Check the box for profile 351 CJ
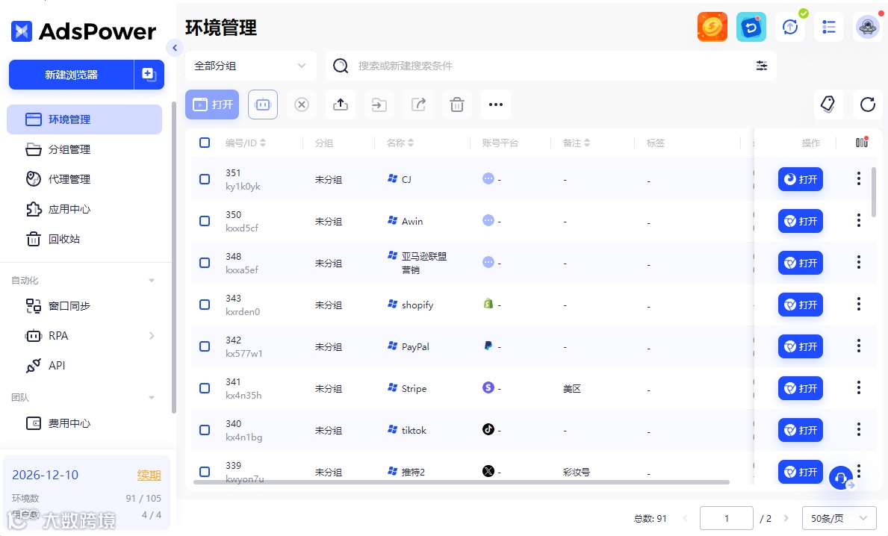The width and height of the screenshot is (888, 536). 205,179
